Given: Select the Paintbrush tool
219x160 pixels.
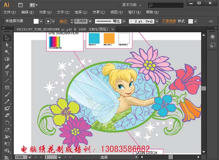Looking at the screenshot, I should [x=7, y=95].
